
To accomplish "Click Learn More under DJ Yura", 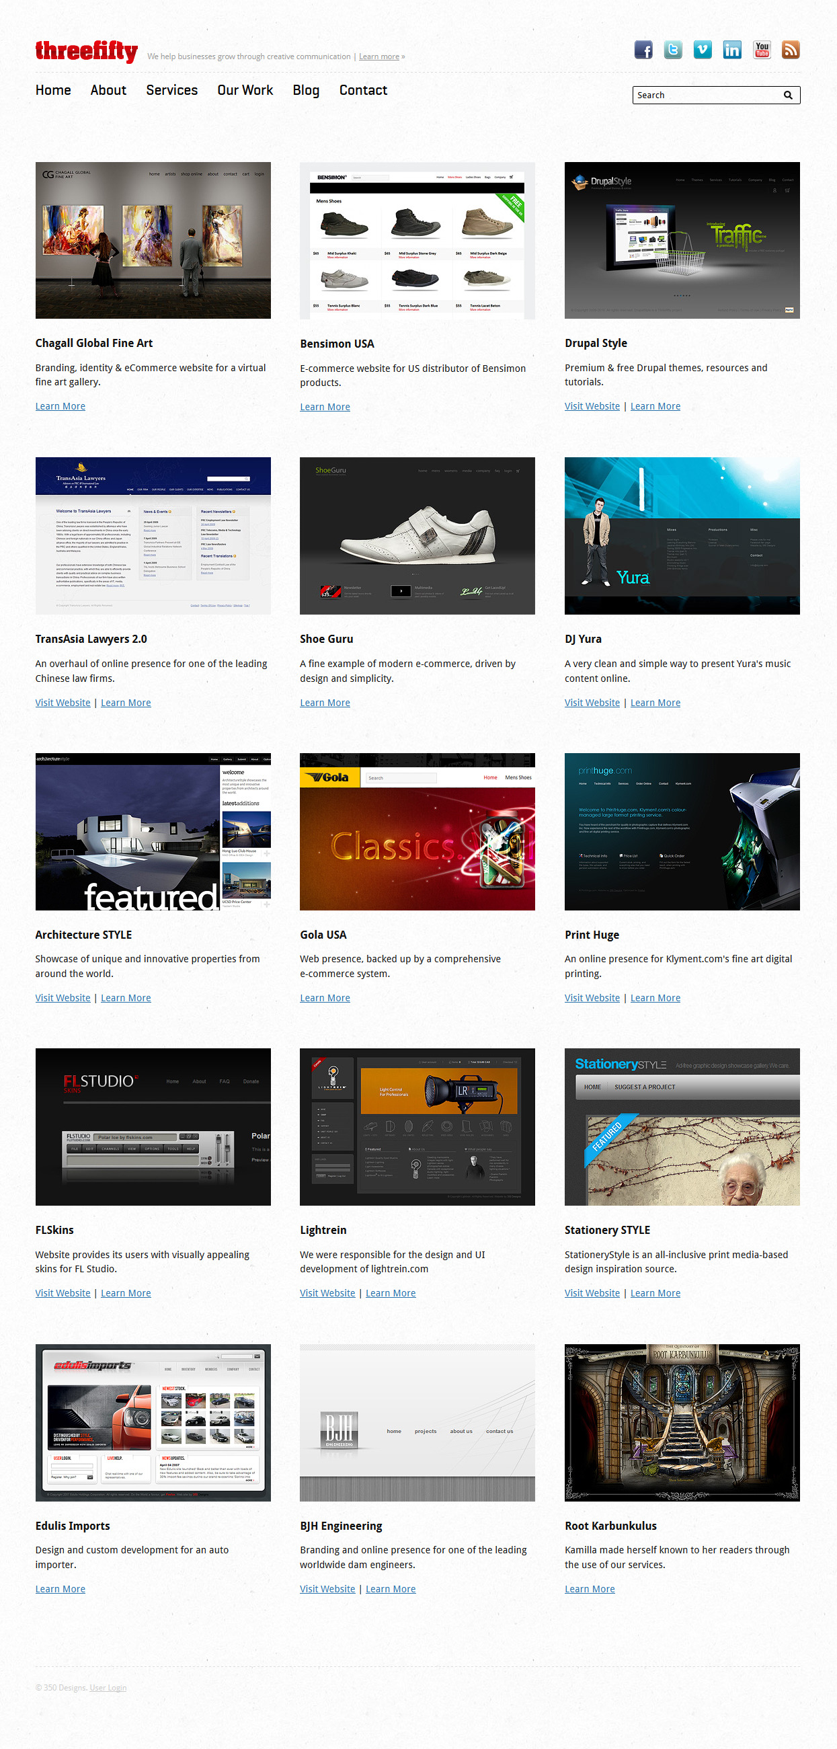I will [x=655, y=703].
